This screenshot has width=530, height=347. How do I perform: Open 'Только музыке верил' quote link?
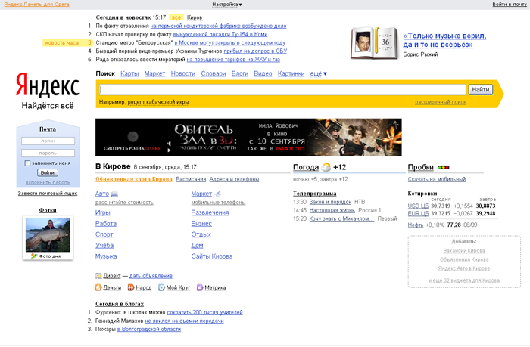coord(444,40)
